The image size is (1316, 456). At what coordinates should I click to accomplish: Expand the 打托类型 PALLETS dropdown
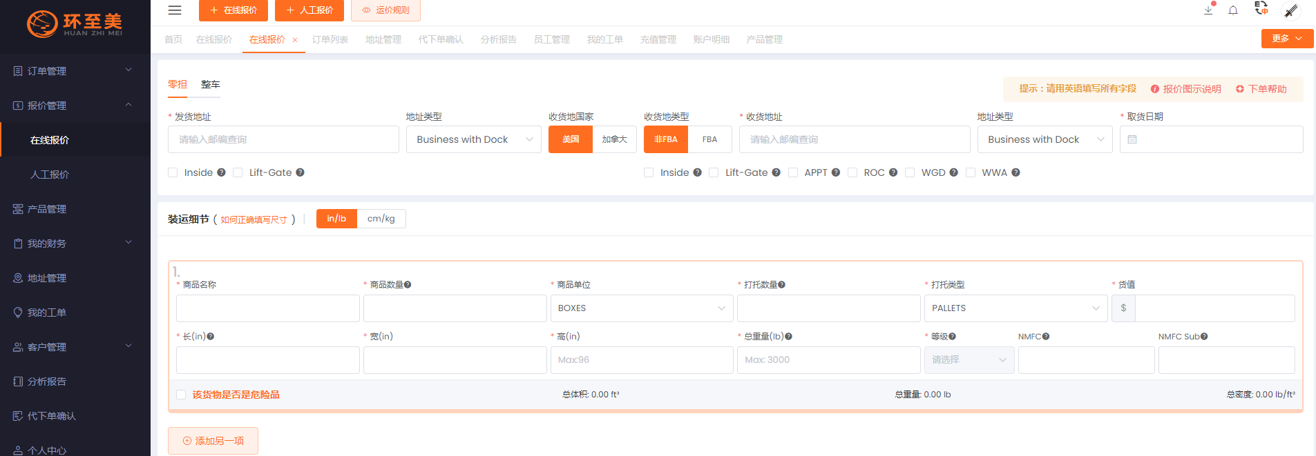(1015, 308)
